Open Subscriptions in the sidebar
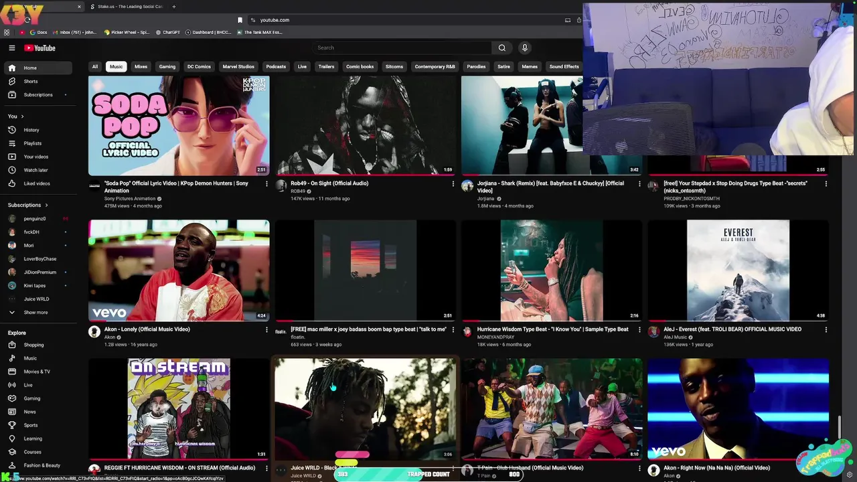This screenshot has height=482, width=857. tap(37, 94)
